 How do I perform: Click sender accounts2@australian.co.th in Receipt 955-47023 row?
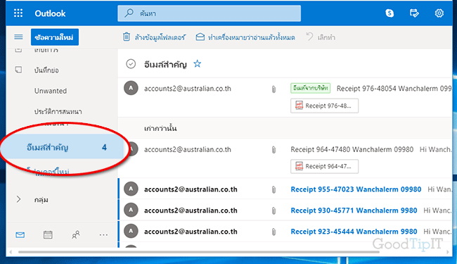[191, 189]
